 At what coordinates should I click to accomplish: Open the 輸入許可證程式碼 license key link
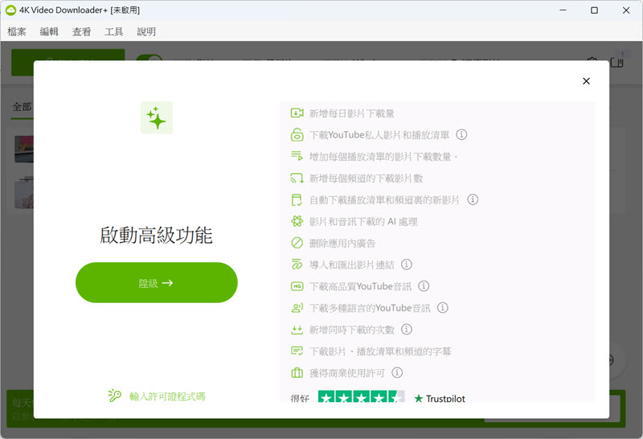[167, 396]
